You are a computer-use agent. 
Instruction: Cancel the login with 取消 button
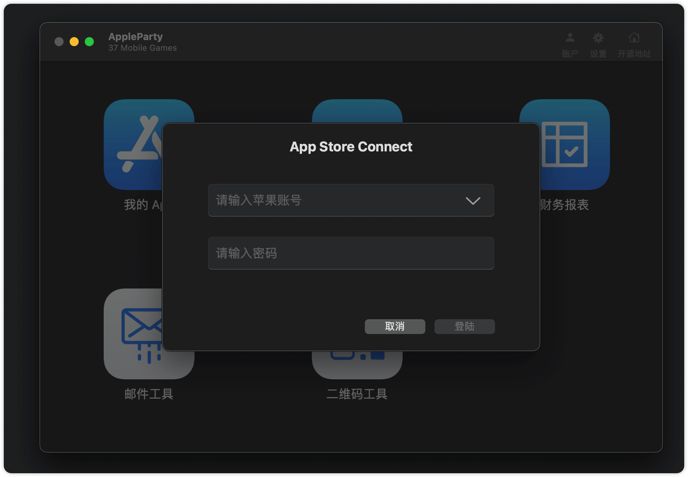(395, 326)
